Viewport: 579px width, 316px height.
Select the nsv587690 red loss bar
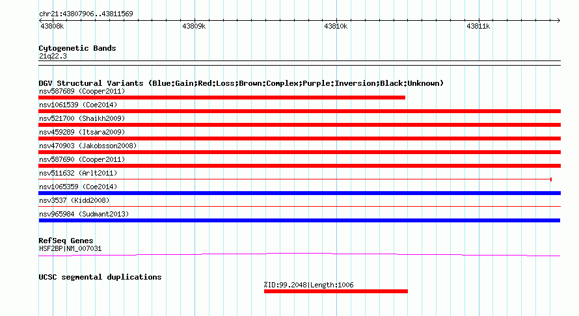(x=299, y=166)
